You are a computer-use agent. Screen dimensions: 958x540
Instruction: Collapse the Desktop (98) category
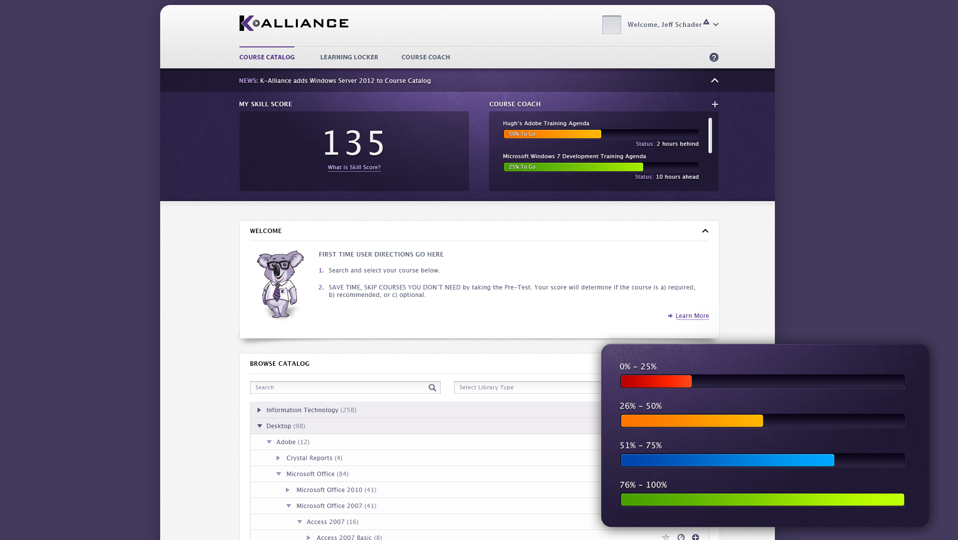click(259, 426)
